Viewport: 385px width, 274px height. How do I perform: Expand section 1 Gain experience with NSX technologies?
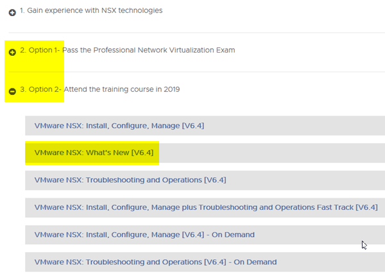click(x=91, y=10)
